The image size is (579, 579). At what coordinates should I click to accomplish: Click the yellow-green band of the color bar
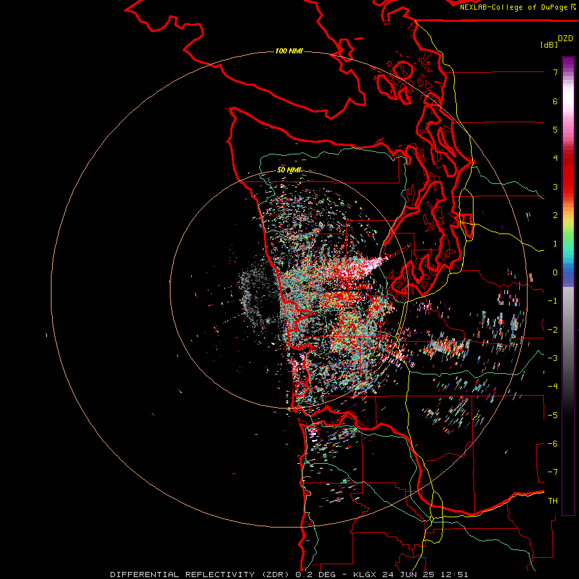pos(568,225)
